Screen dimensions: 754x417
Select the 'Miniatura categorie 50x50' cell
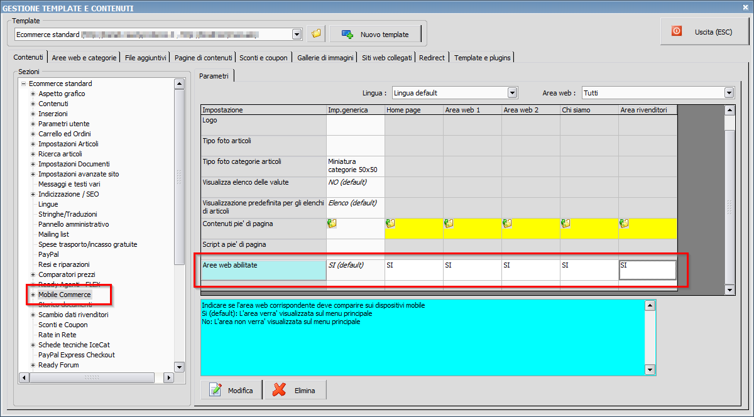pyautogui.click(x=356, y=166)
